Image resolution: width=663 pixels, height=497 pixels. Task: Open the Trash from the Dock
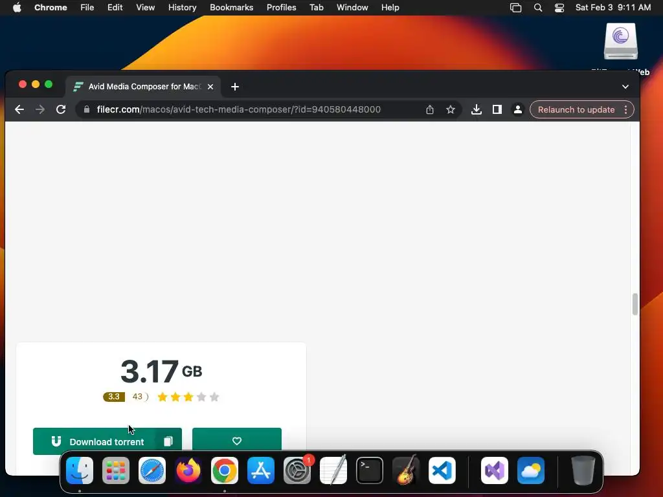583,470
